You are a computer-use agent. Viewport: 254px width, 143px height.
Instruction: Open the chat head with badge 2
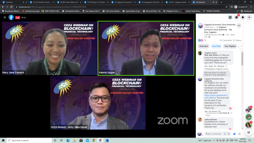click(x=249, y=109)
